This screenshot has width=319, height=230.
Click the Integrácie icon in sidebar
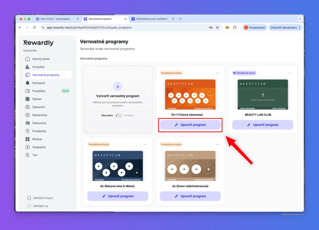pyautogui.click(x=28, y=147)
